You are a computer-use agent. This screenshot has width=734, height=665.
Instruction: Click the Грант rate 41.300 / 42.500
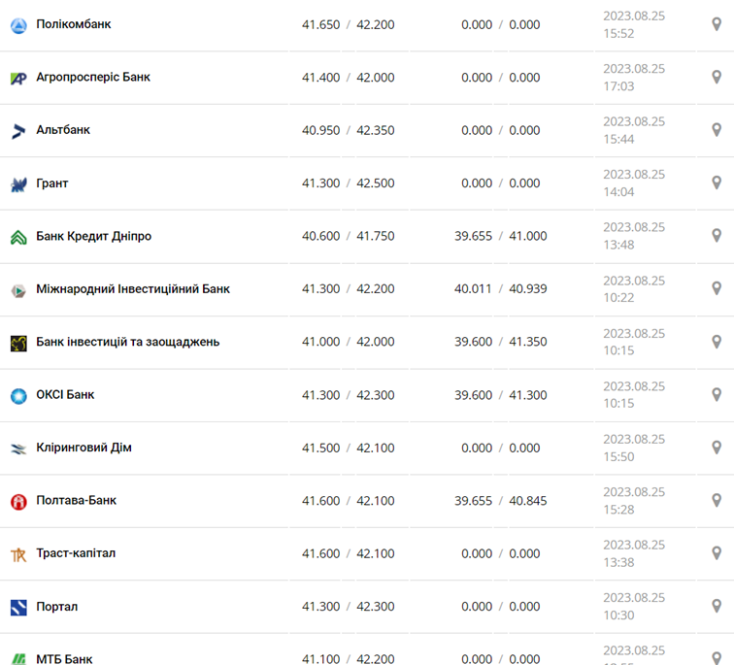348,183
